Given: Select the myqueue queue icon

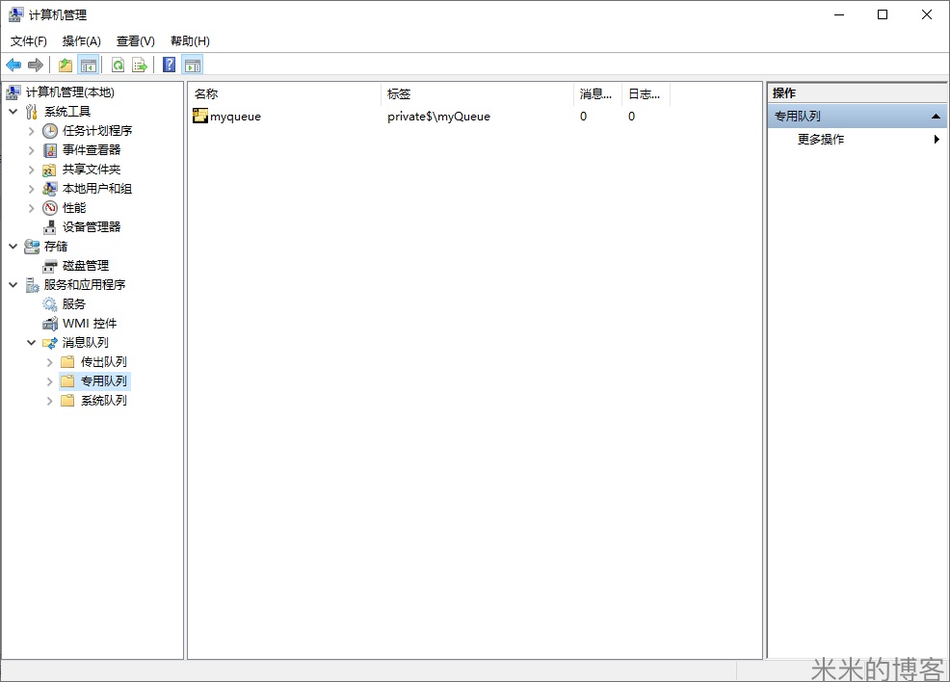Looking at the screenshot, I should (x=200, y=117).
